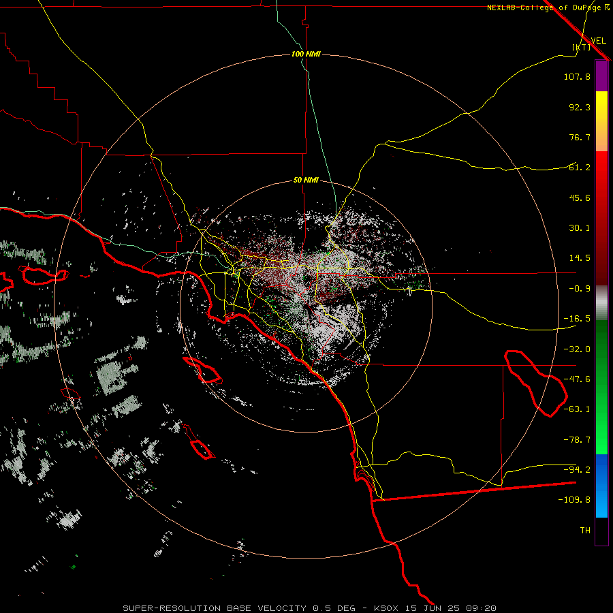613x613 pixels.
Task: Click the 45.6 scale value
Action: [580, 198]
